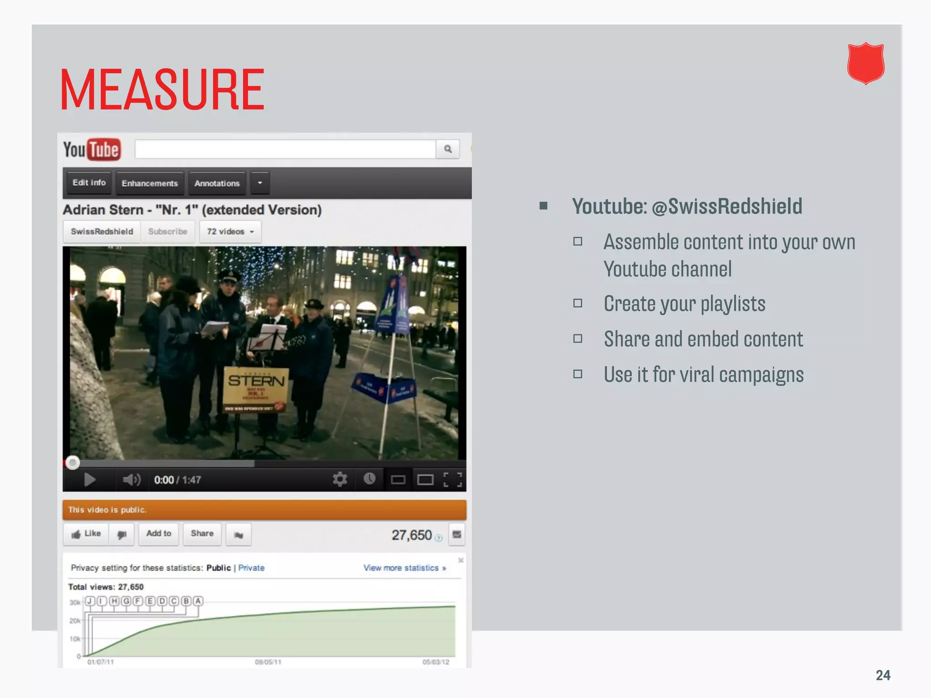
Task: Open the Add to menu
Action: 159,534
